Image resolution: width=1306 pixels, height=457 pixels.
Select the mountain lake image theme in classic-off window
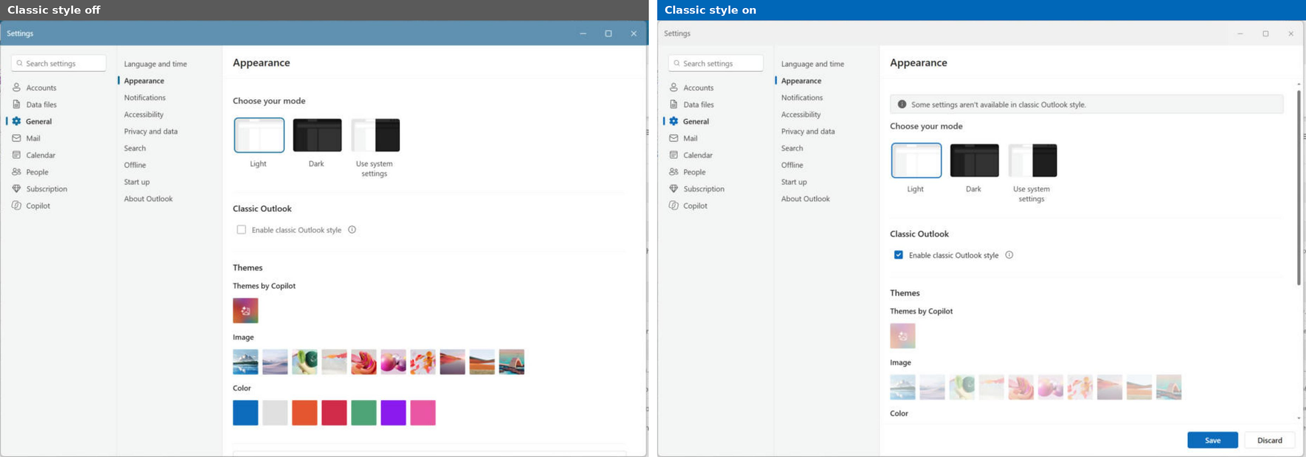pyautogui.click(x=246, y=362)
